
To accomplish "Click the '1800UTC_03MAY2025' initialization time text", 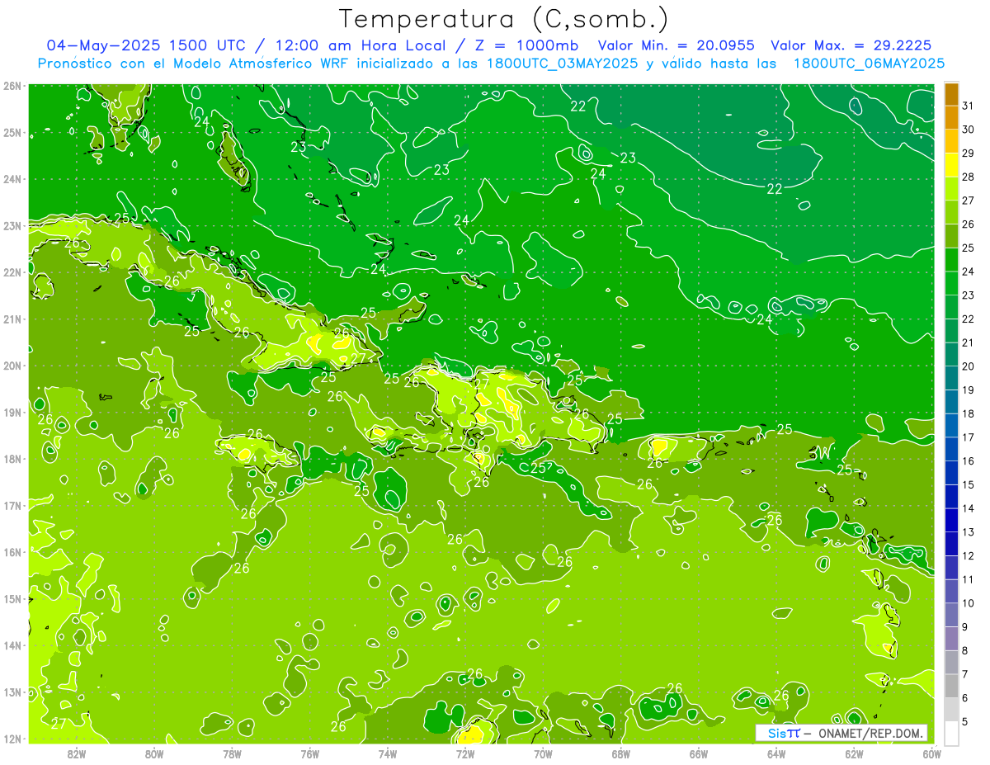I will [563, 63].
